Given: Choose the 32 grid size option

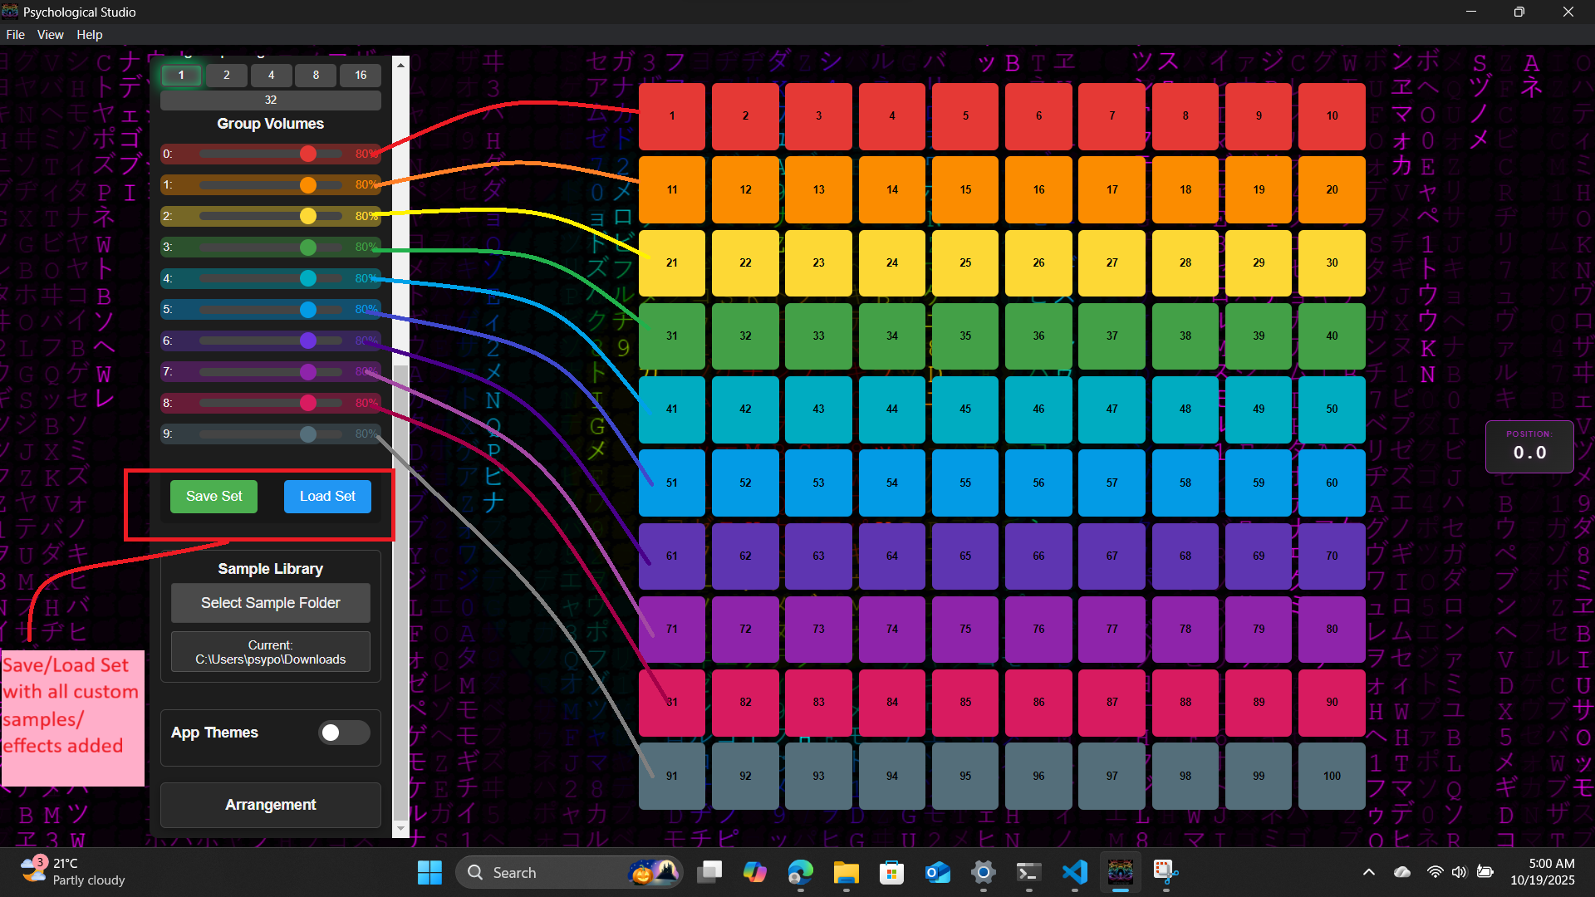Looking at the screenshot, I should click(x=271, y=100).
